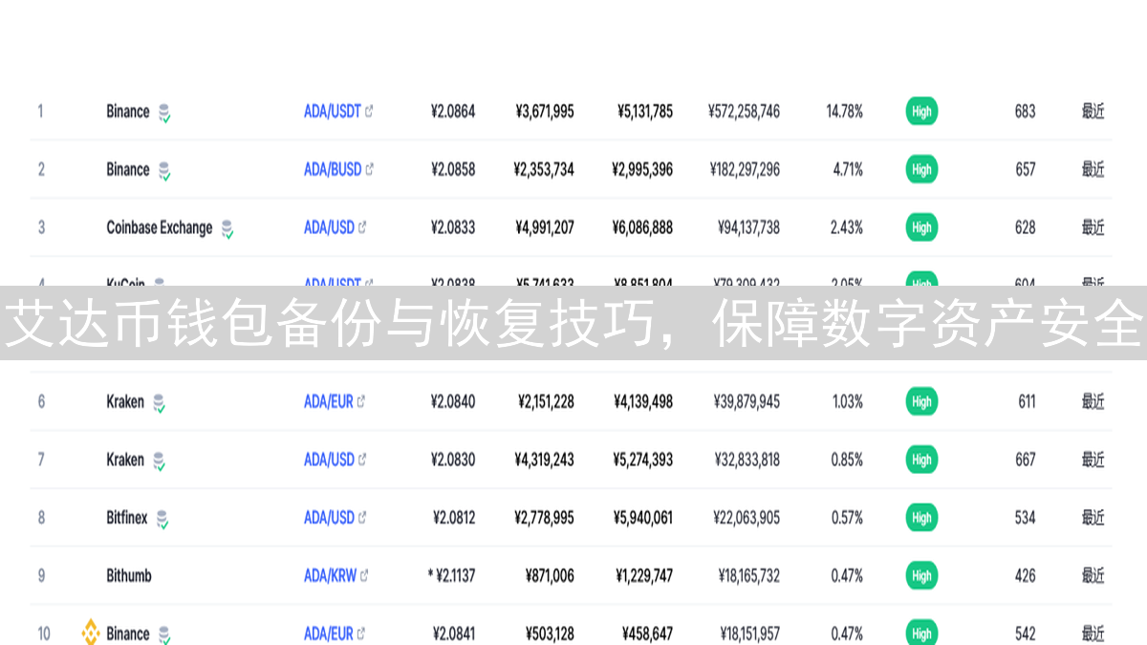Open Kraken's ADA/USD pair link
This screenshot has height=645, width=1147.
(x=335, y=460)
